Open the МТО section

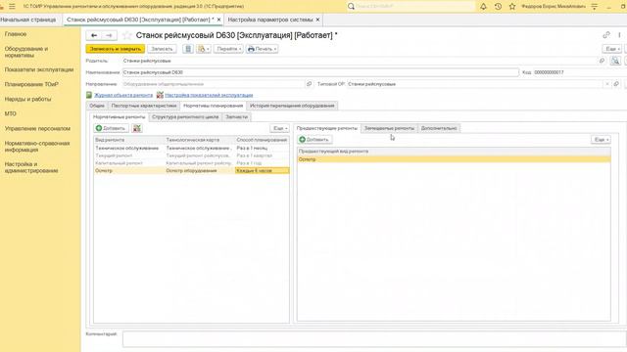[11, 113]
